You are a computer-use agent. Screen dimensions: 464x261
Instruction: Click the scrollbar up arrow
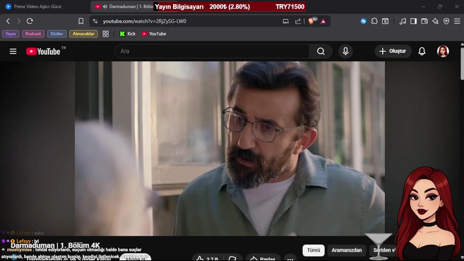point(462,44)
